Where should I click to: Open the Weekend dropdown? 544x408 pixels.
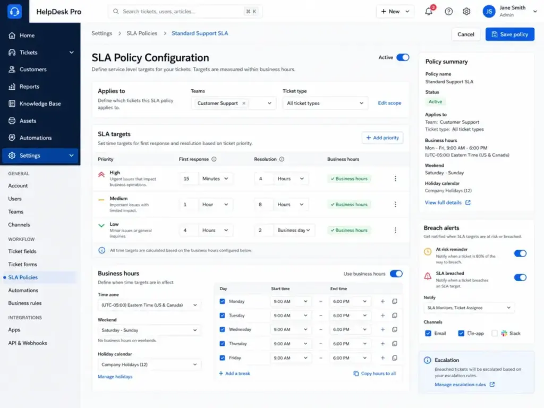click(x=149, y=330)
